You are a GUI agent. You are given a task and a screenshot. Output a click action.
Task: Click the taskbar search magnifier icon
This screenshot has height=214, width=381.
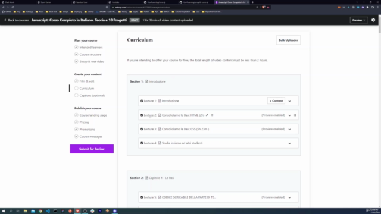[x=11, y=211]
